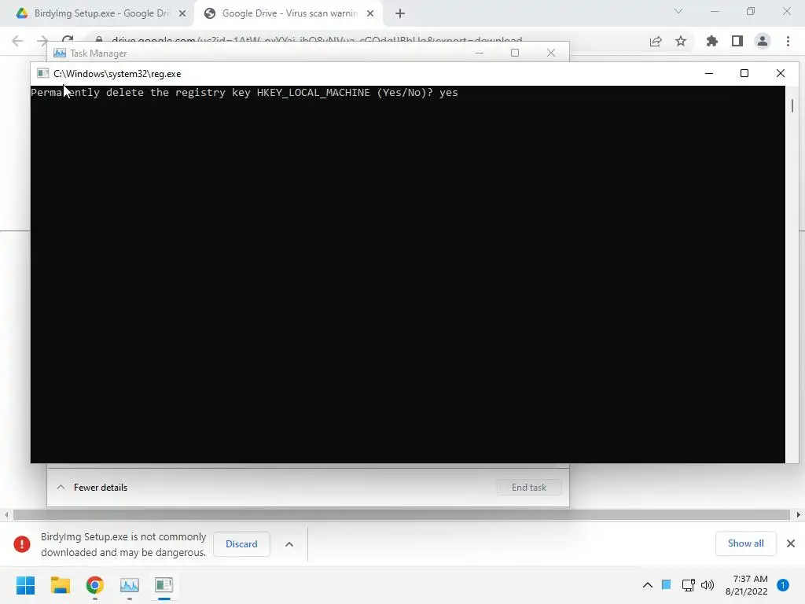Click Chrome share this page icon
The width and height of the screenshot is (805, 604).
point(656,41)
